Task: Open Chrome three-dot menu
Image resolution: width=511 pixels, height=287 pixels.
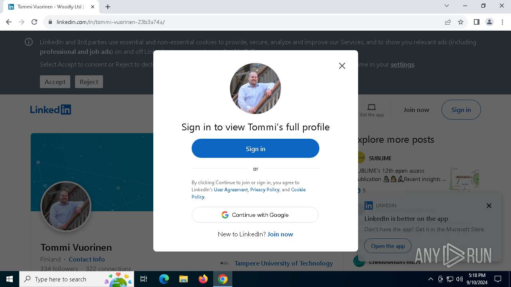Action: 502,22
